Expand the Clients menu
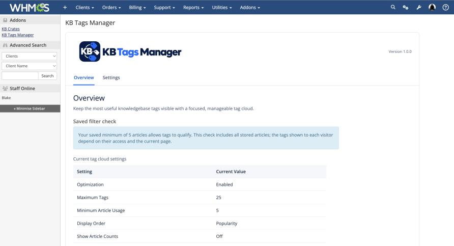The height and width of the screenshot is (246, 454). pyautogui.click(x=85, y=8)
